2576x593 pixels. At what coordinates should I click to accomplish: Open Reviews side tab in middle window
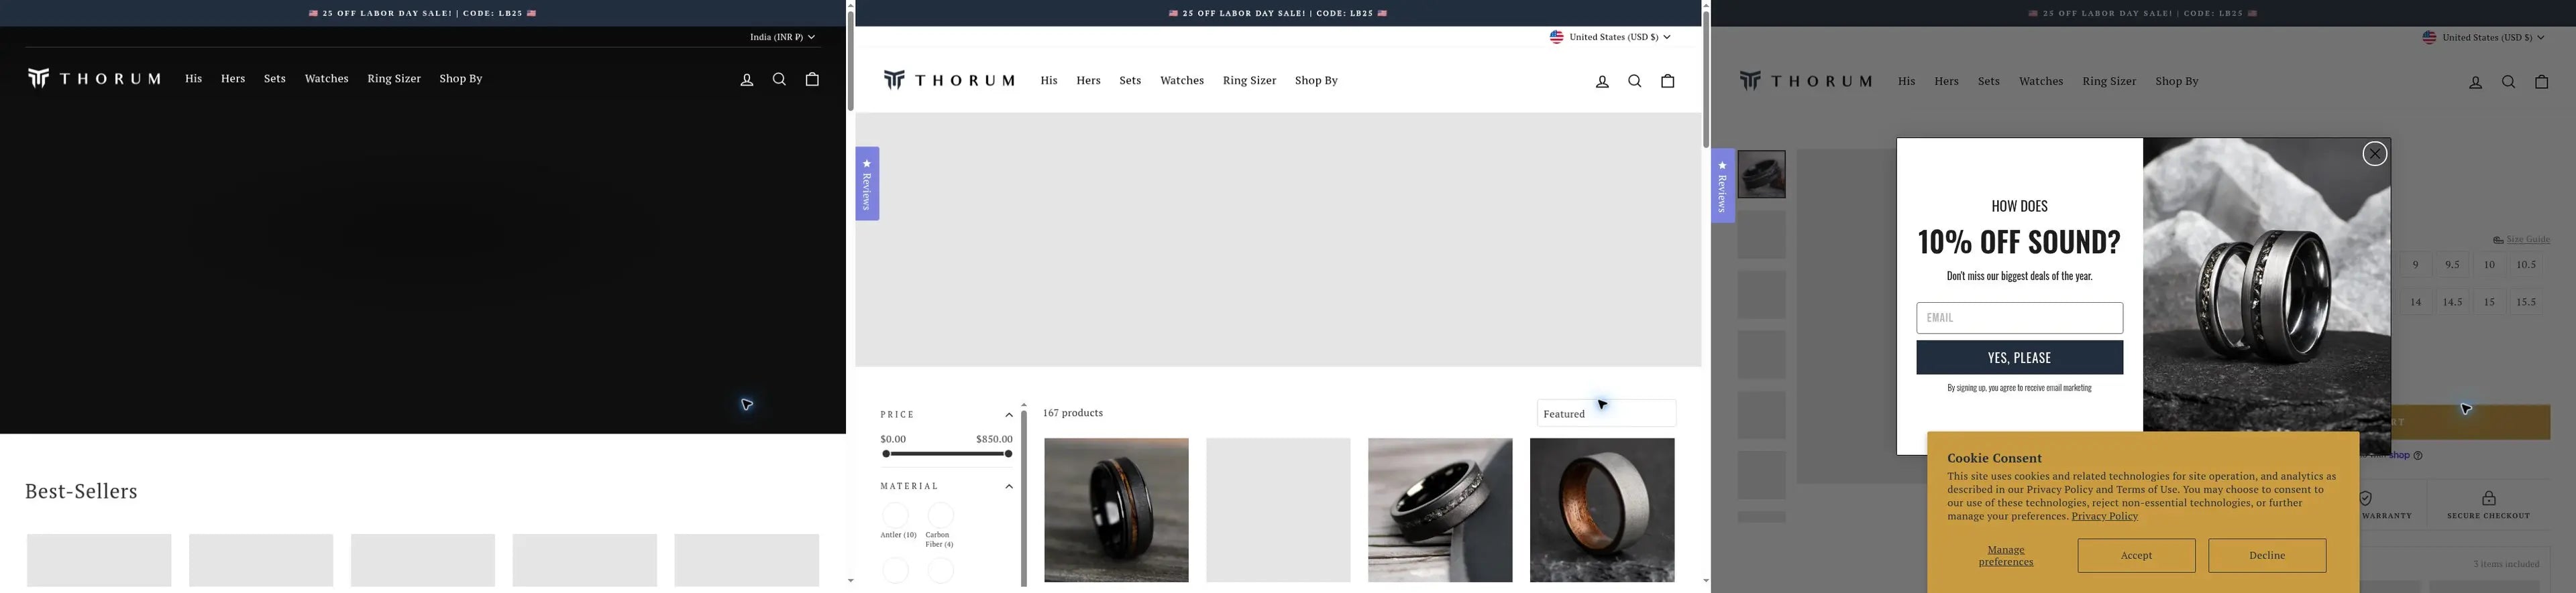[867, 184]
